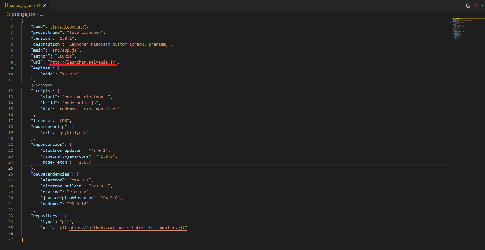Click the "minecraft-java-core" dependency key

(66, 156)
